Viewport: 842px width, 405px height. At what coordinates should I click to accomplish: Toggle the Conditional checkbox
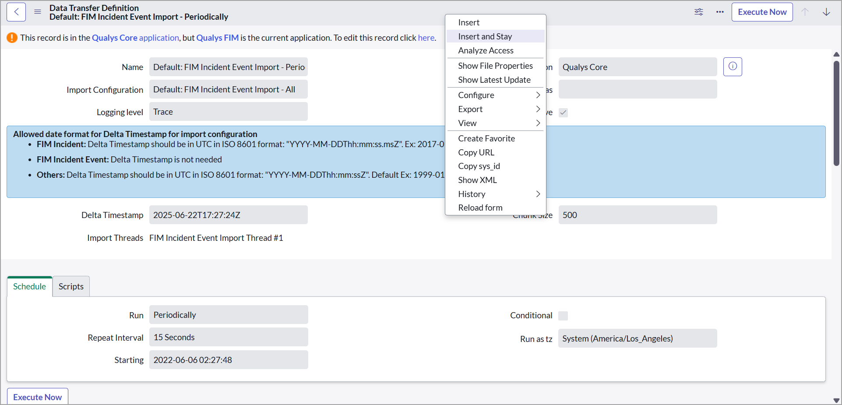click(x=563, y=316)
